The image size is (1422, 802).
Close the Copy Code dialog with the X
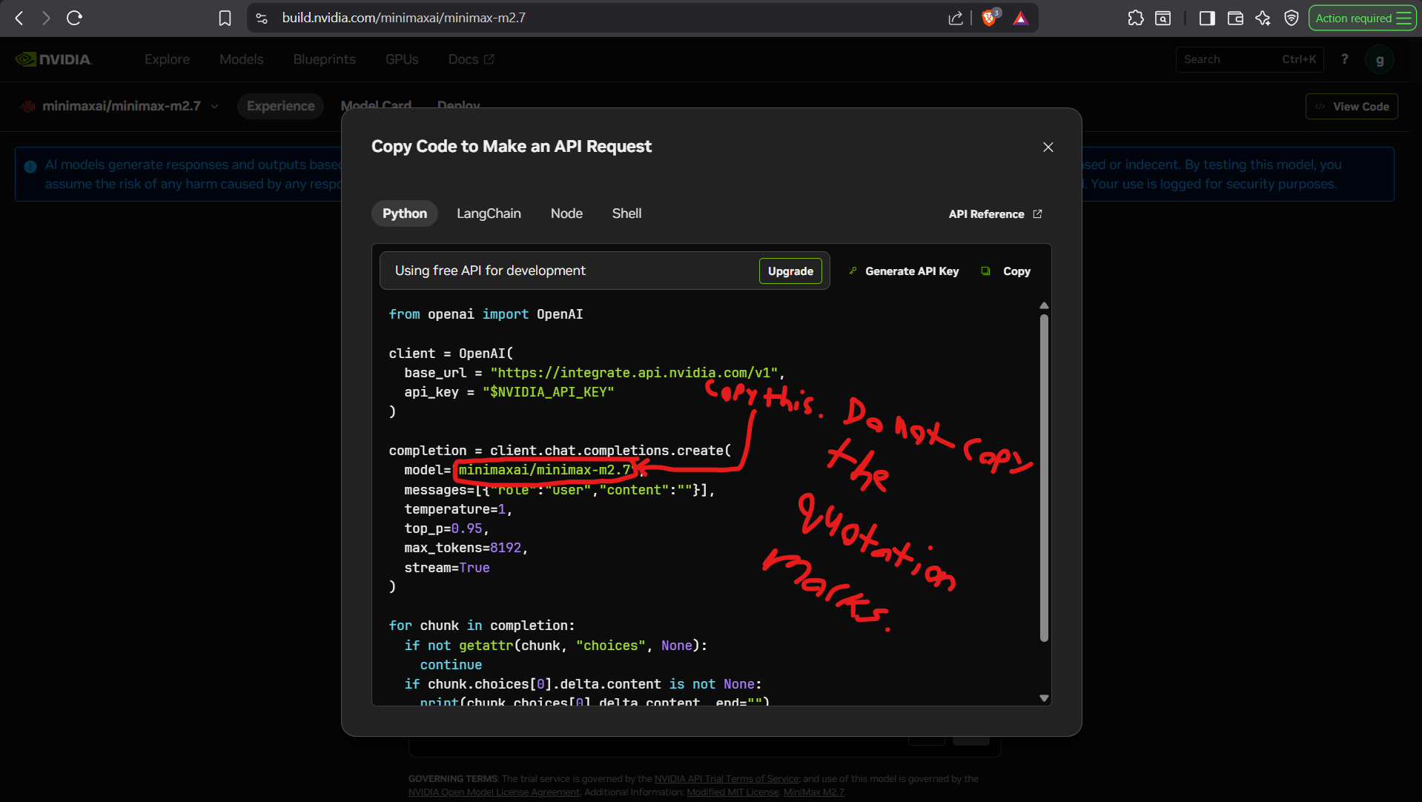pos(1048,148)
